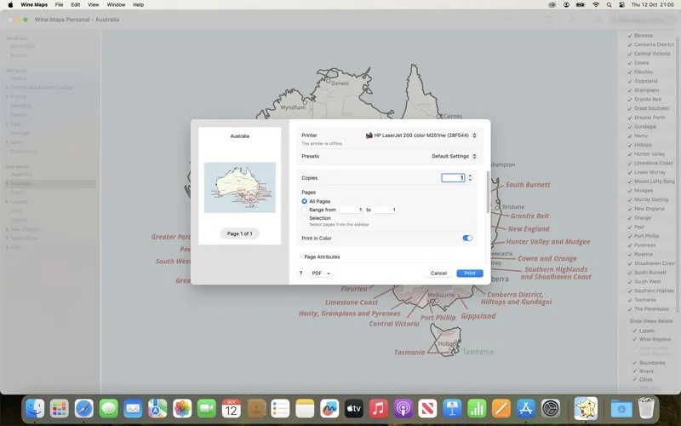
Task: Open Wi-Fi status in the menu bar
Action: pyautogui.click(x=596, y=5)
